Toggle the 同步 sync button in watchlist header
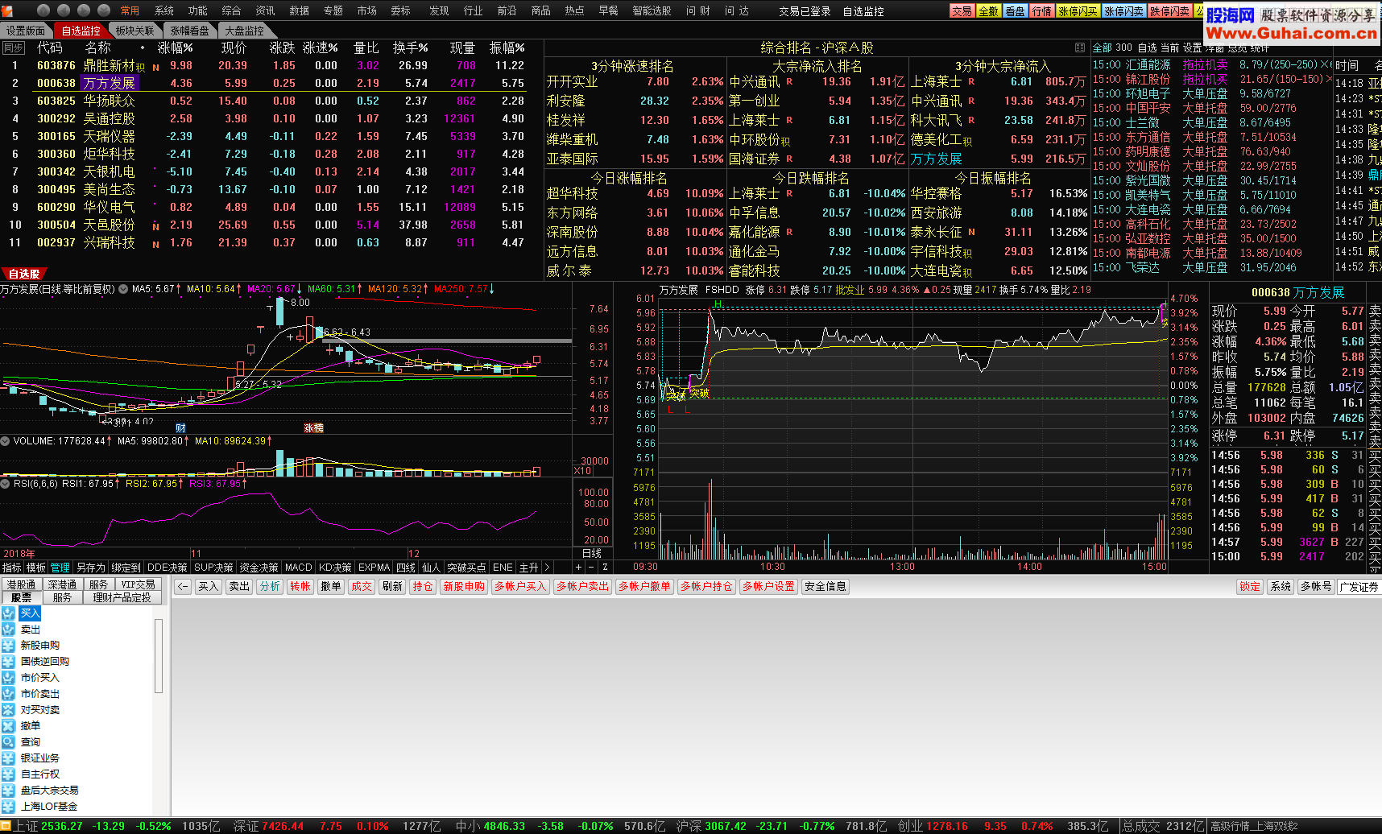1382x834 pixels. [14, 48]
